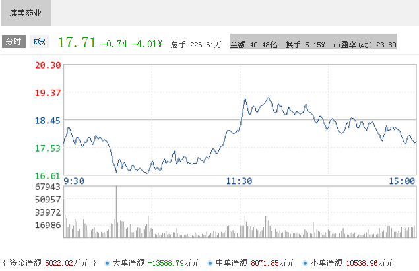The image size is (419, 271).
Task: Click the 16.61 lowest price axis label
Action: click(x=48, y=175)
